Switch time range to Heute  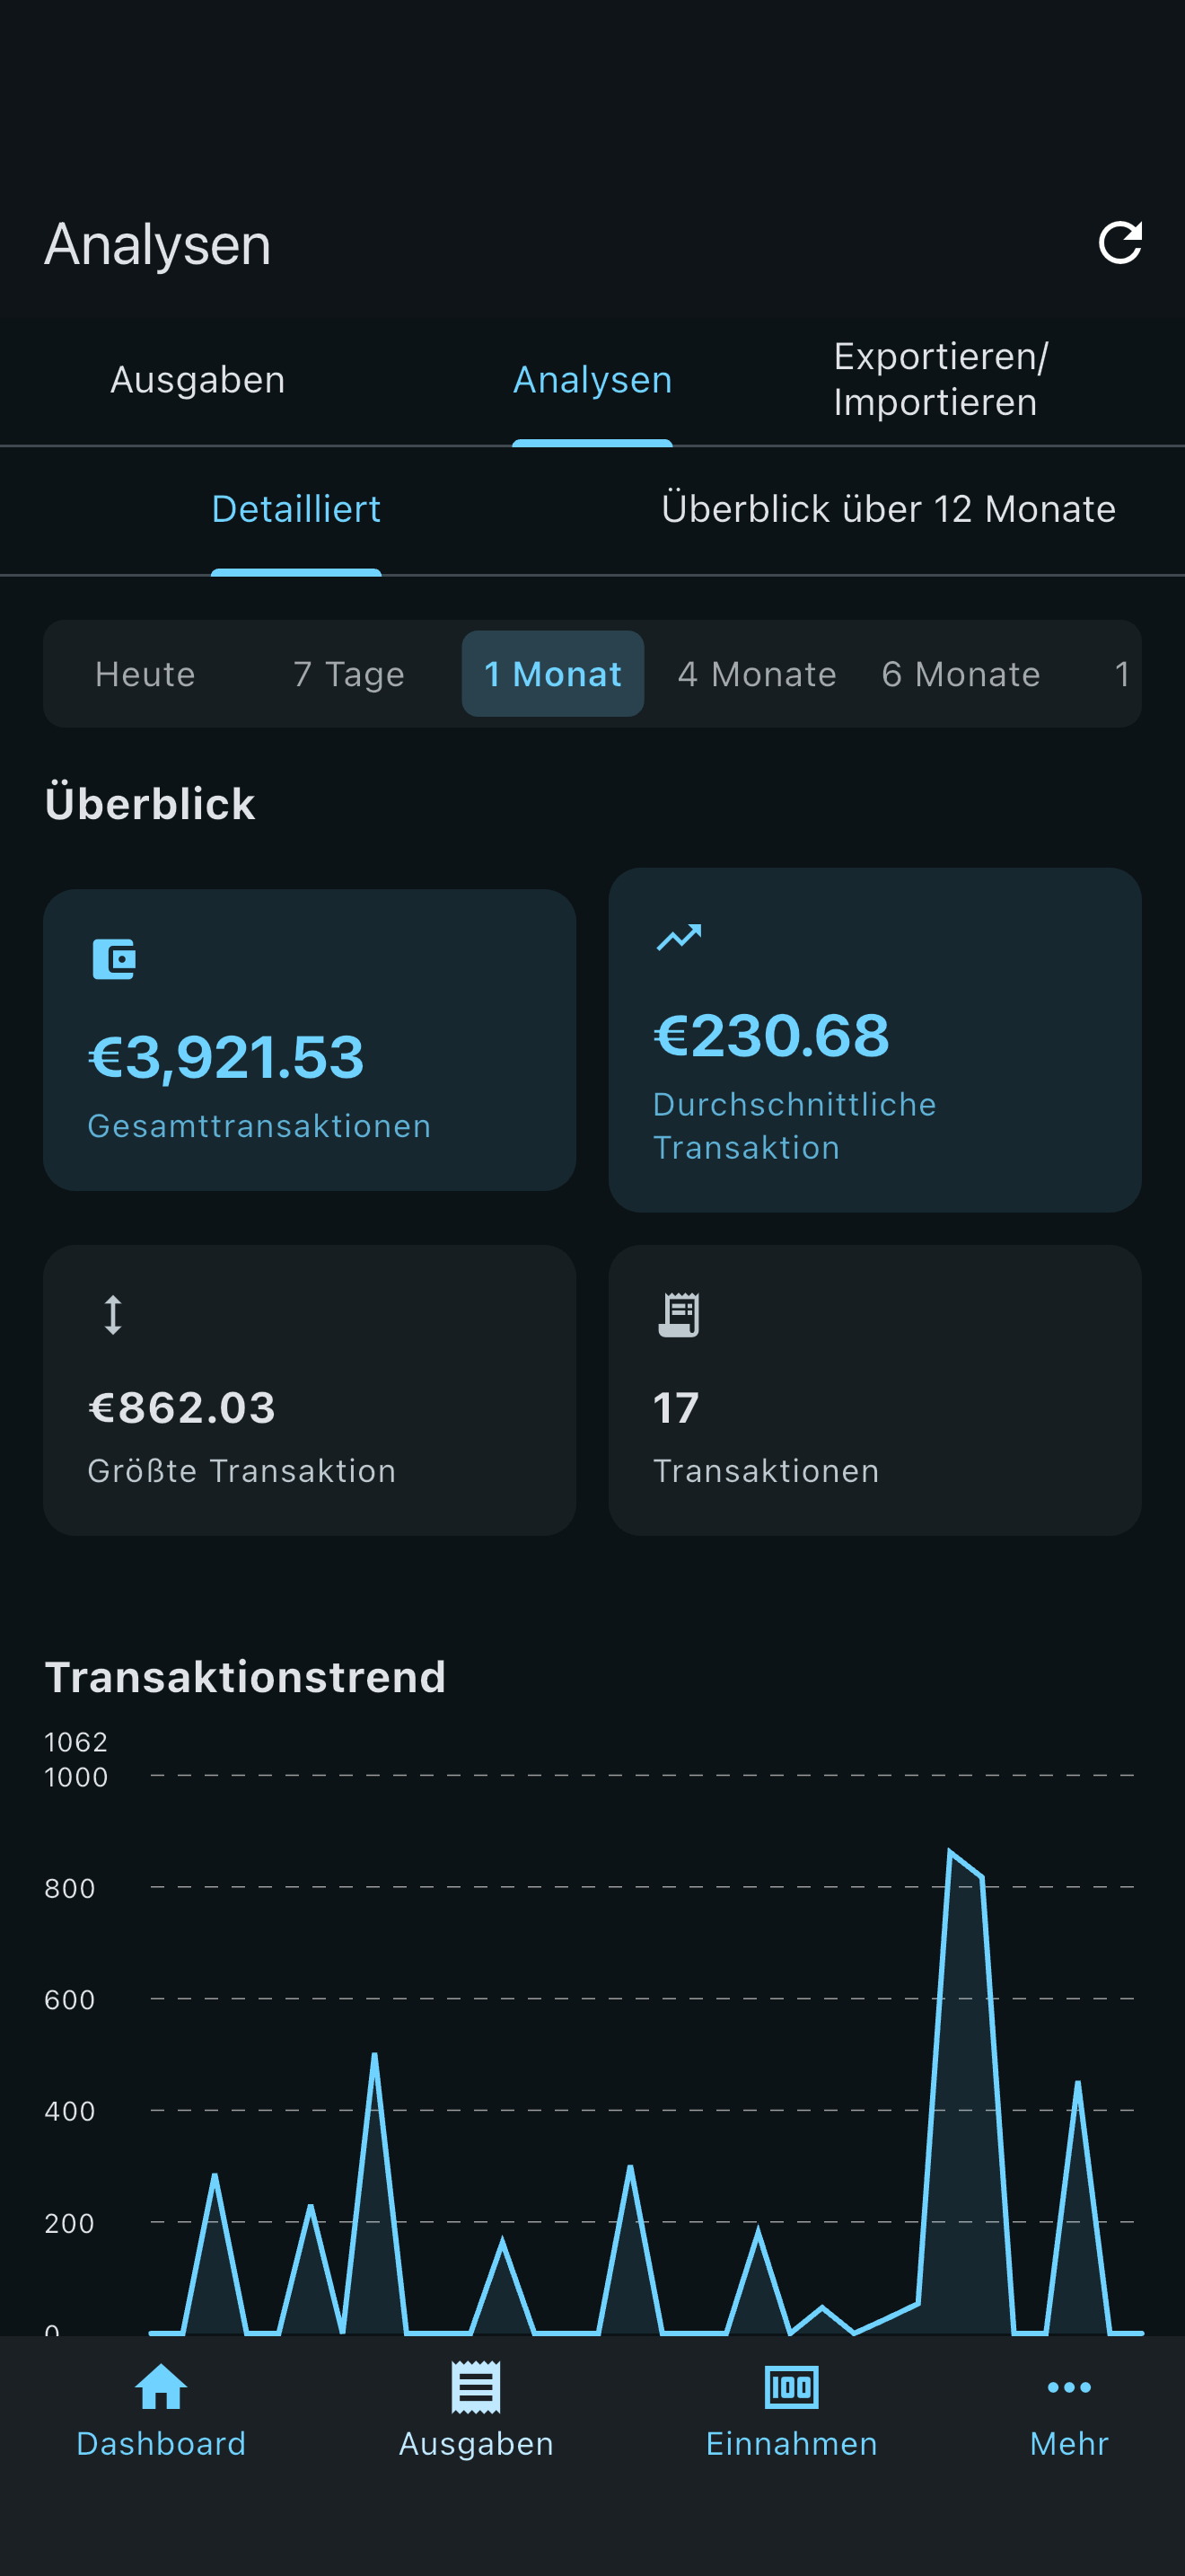click(x=145, y=674)
